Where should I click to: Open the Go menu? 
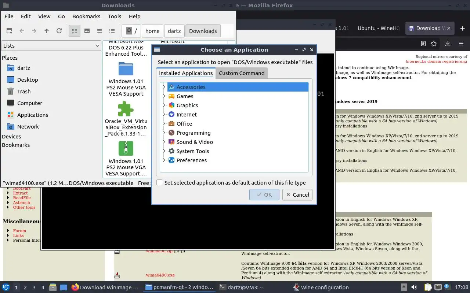pos(61,16)
